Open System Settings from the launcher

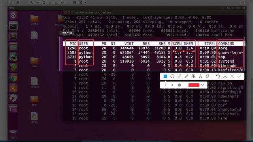coord(13,98)
